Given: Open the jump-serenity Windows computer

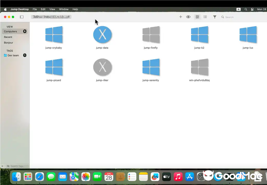Looking at the screenshot, I should pos(151,67).
